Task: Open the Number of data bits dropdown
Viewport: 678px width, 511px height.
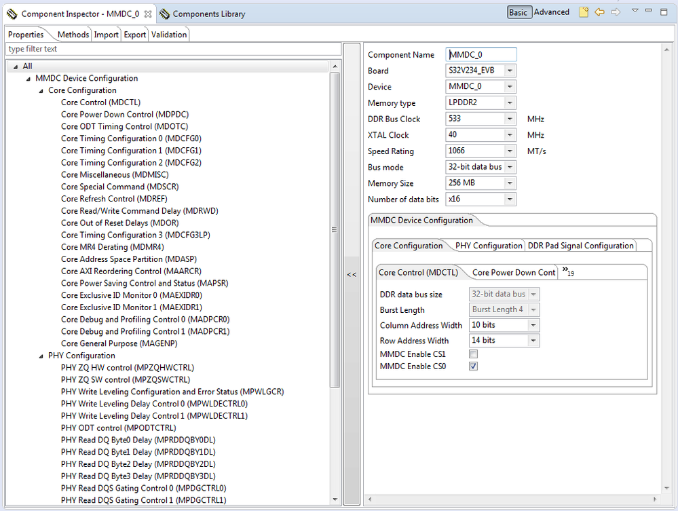Action: [x=510, y=199]
